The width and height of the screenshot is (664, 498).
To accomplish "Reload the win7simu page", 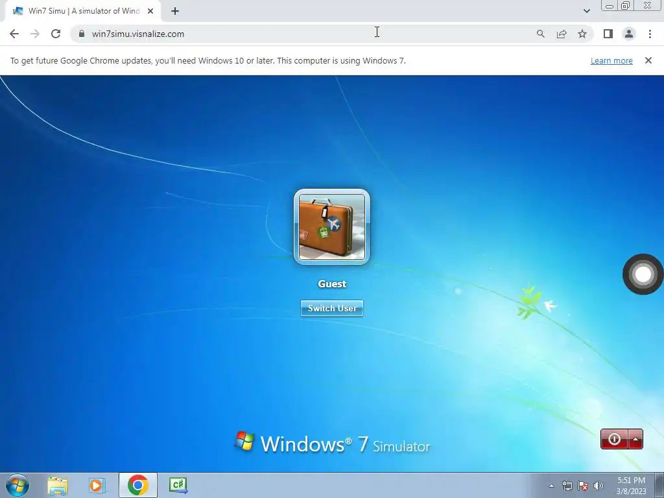I will pos(56,34).
